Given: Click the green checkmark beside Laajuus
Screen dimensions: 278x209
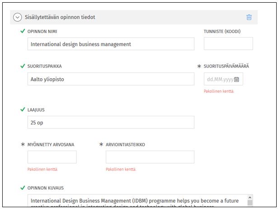Looking at the screenshot, I should (23, 109).
